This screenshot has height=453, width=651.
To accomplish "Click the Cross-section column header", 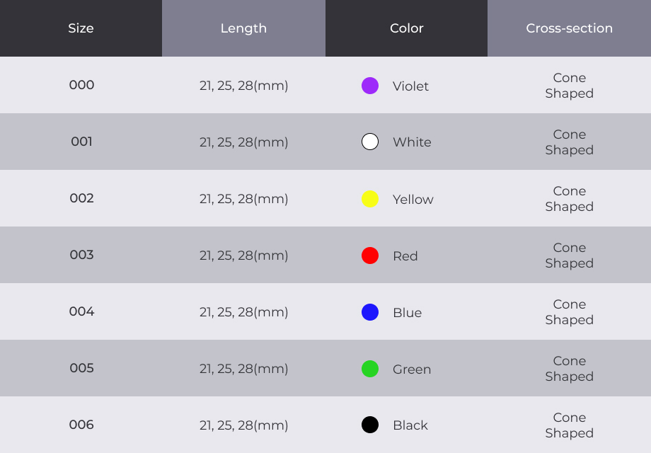I will pyautogui.click(x=569, y=28).
